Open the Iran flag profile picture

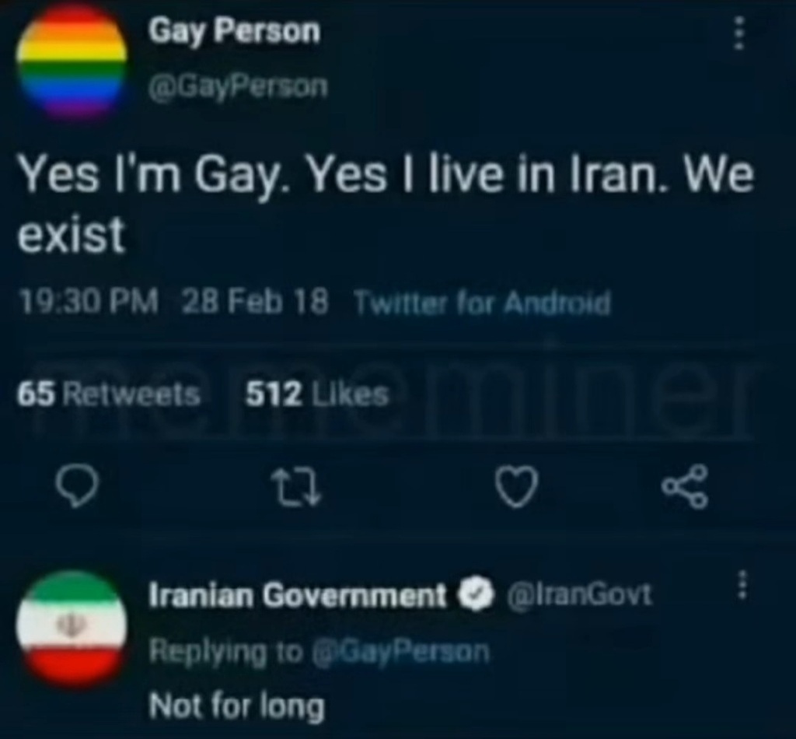coord(72,629)
